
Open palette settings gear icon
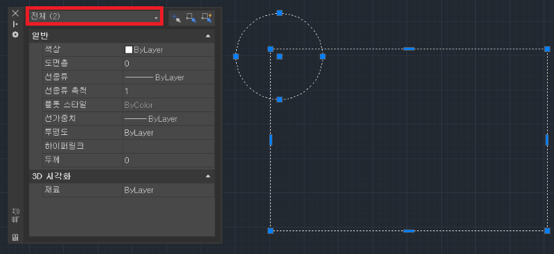coord(15,35)
